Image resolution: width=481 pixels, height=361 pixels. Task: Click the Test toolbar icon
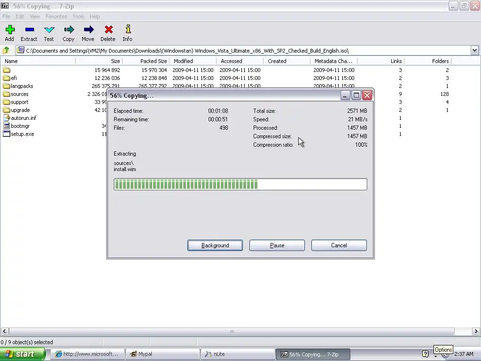click(x=49, y=30)
